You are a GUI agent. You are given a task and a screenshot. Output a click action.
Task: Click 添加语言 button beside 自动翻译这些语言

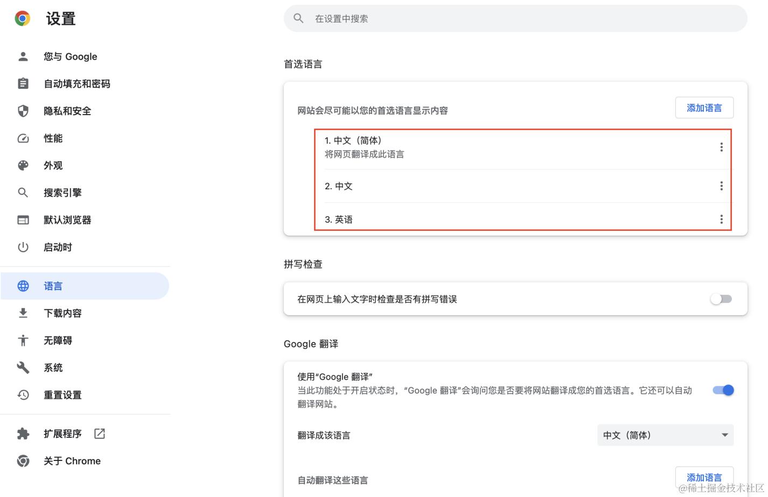point(704,478)
